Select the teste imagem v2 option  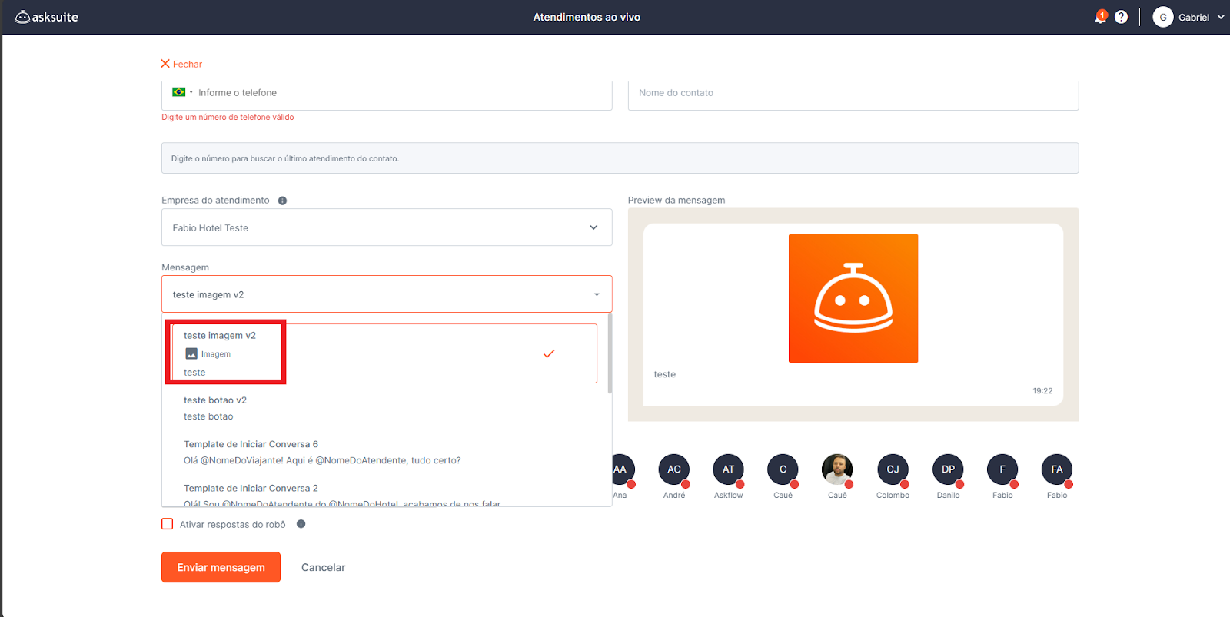(384, 353)
